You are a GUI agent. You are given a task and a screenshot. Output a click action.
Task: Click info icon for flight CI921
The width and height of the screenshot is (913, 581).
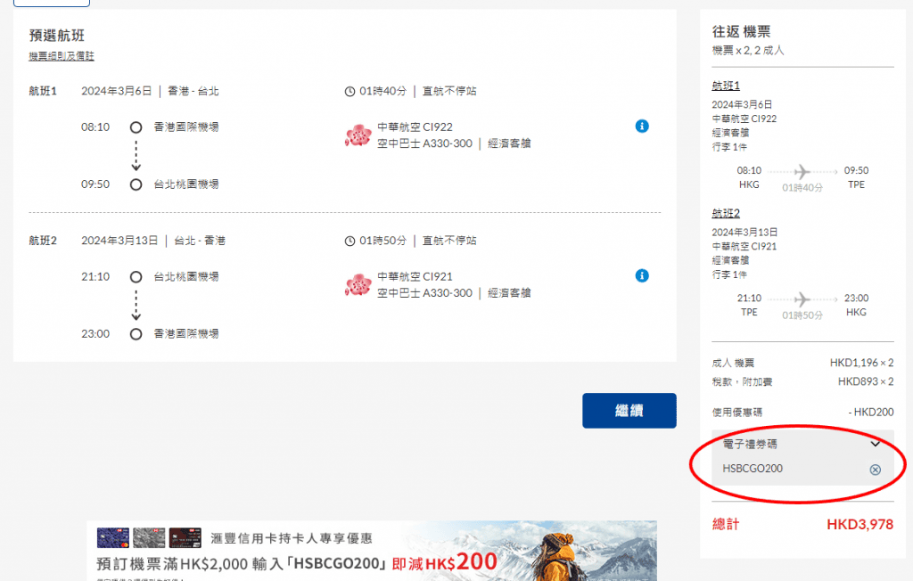(642, 276)
